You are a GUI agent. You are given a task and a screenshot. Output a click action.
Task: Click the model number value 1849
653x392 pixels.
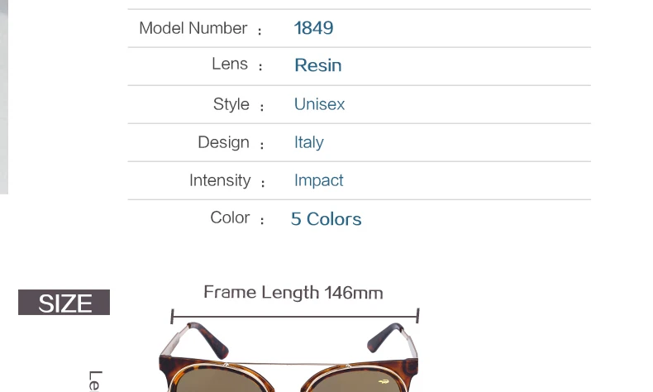coord(313,28)
